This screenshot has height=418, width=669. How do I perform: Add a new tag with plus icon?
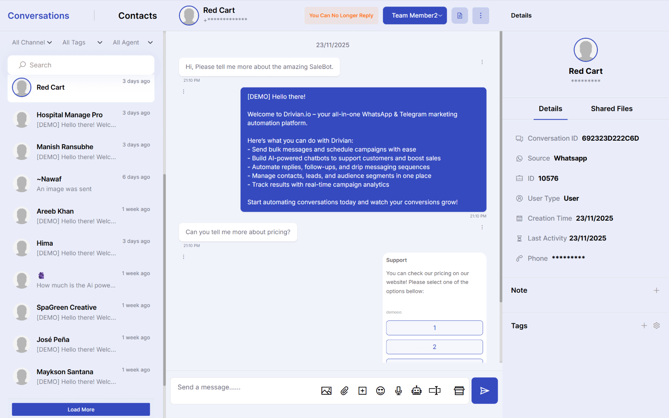click(644, 326)
